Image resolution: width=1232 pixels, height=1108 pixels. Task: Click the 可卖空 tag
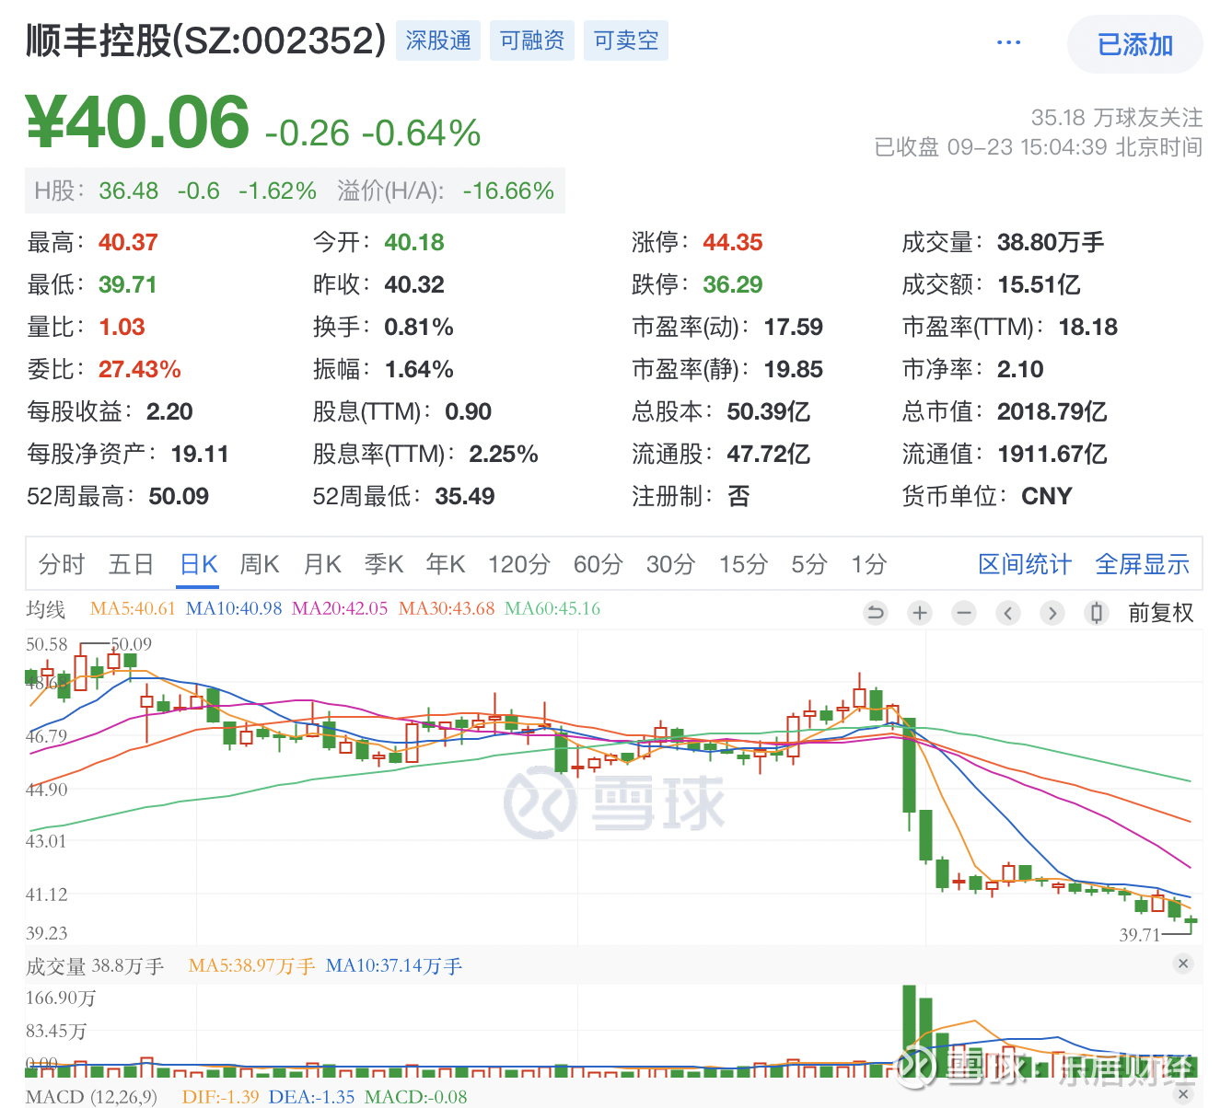tap(626, 40)
